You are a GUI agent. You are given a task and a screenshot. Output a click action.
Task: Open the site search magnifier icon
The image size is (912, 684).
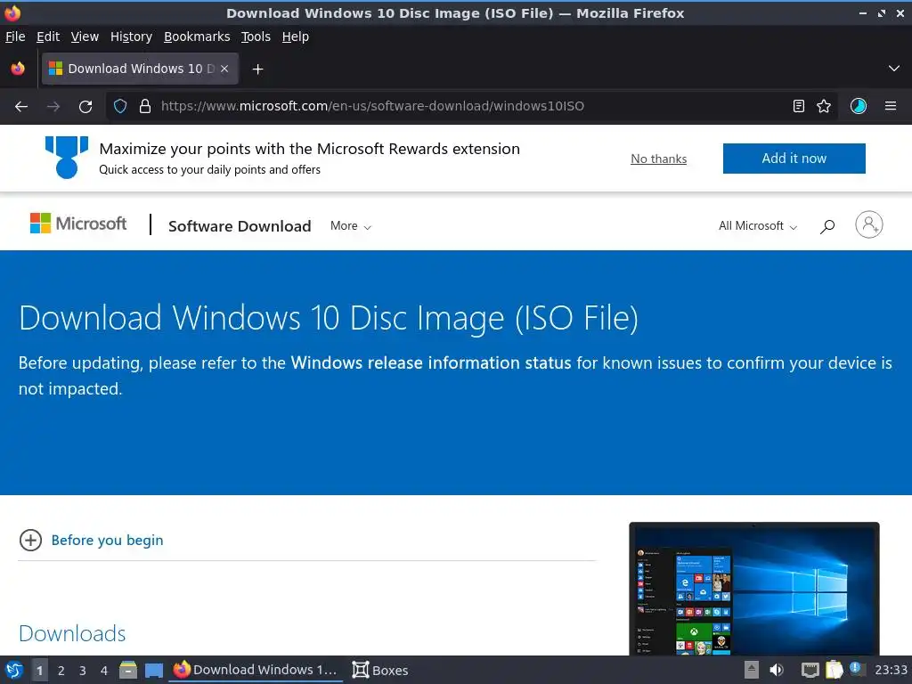(x=827, y=225)
